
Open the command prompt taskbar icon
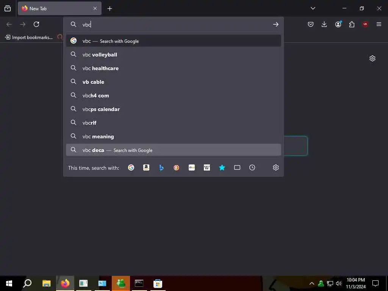pos(139,283)
